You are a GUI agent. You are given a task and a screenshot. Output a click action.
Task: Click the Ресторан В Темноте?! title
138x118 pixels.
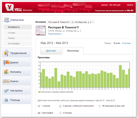point(64,28)
